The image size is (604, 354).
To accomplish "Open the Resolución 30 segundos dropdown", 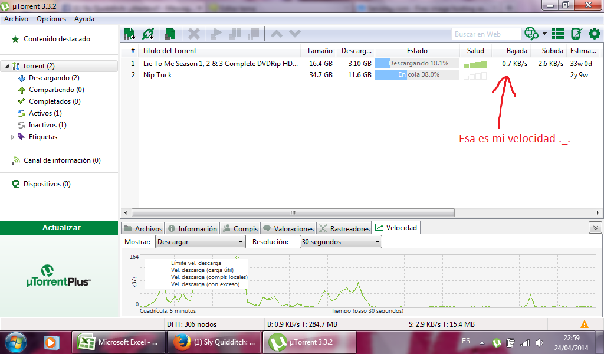I will click(x=340, y=242).
